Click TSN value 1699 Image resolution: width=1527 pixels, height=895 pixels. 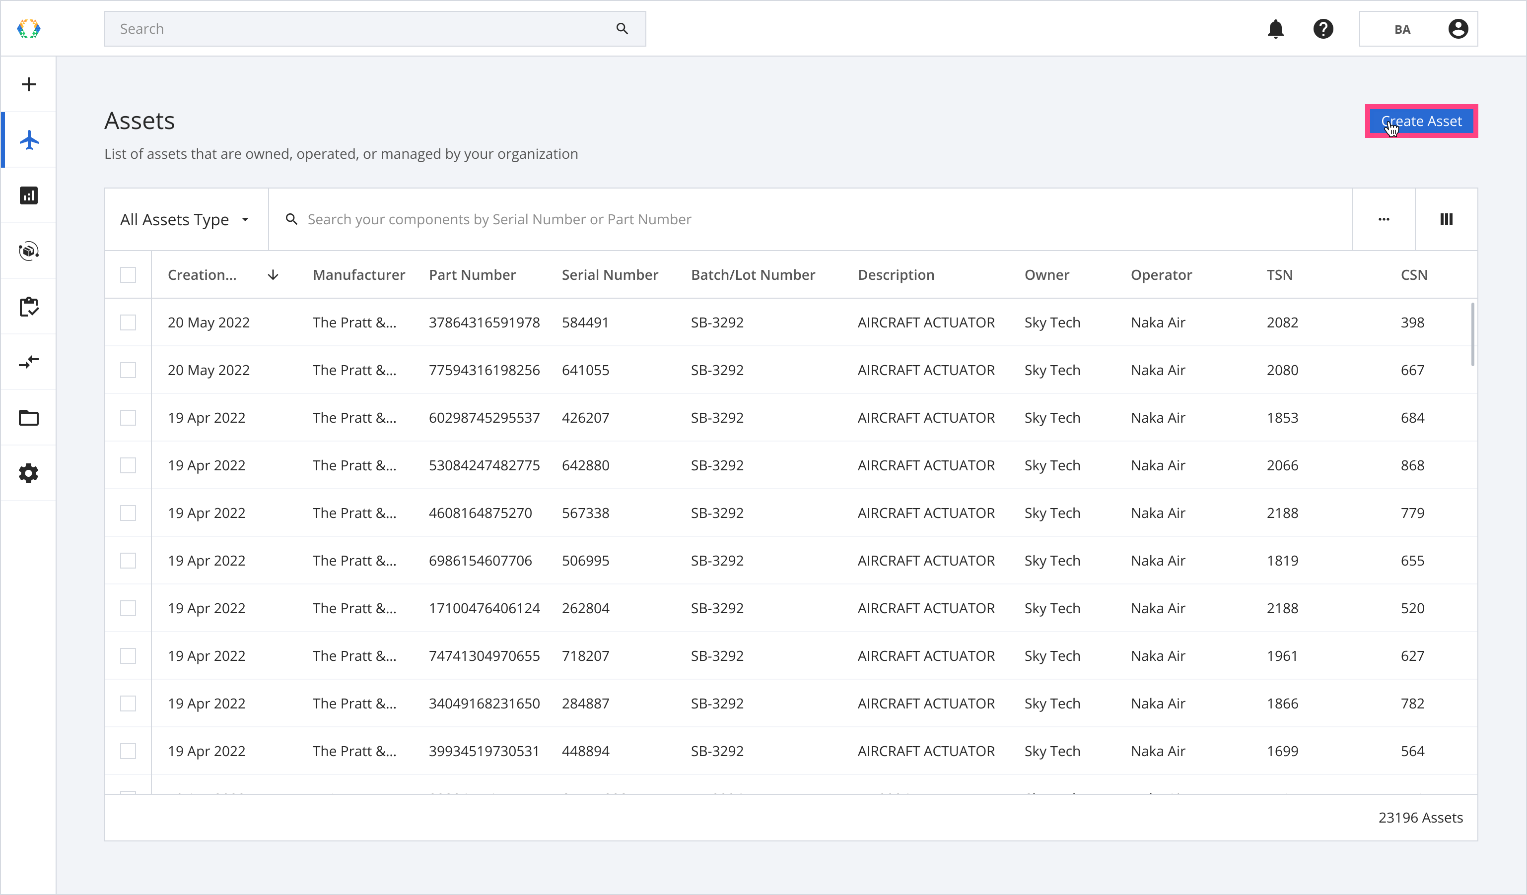(x=1282, y=751)
